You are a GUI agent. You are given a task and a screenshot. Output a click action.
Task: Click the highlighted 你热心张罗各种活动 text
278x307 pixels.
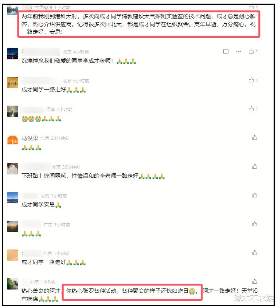point(132,291)
